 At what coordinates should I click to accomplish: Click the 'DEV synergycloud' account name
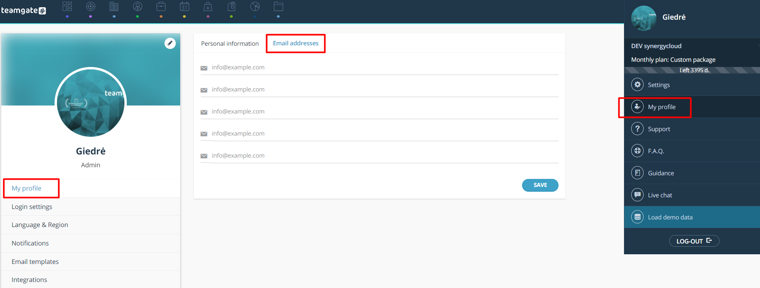[656, 46]
